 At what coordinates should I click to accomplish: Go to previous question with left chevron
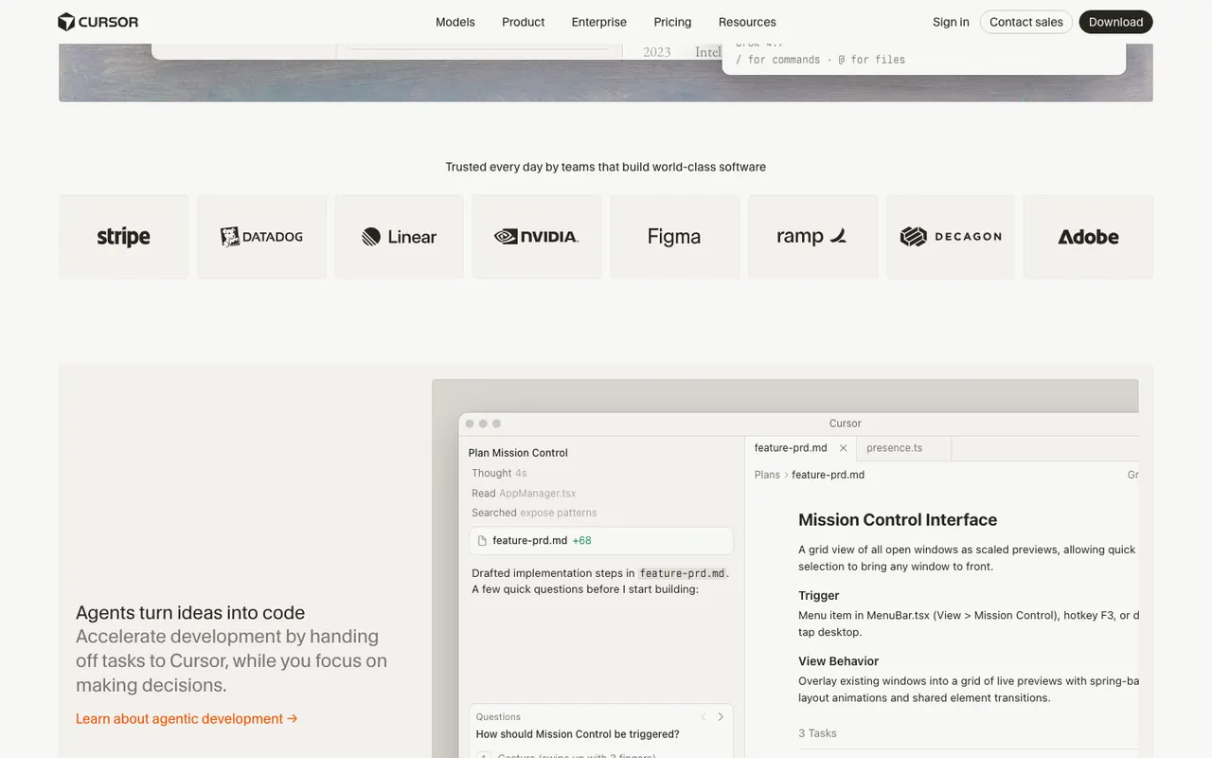click(x=704, y=717)
